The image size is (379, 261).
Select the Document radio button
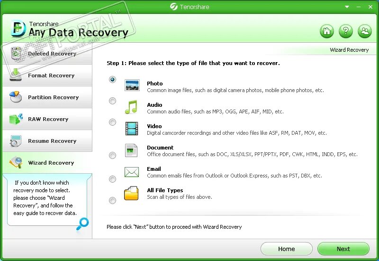[112, 155]
